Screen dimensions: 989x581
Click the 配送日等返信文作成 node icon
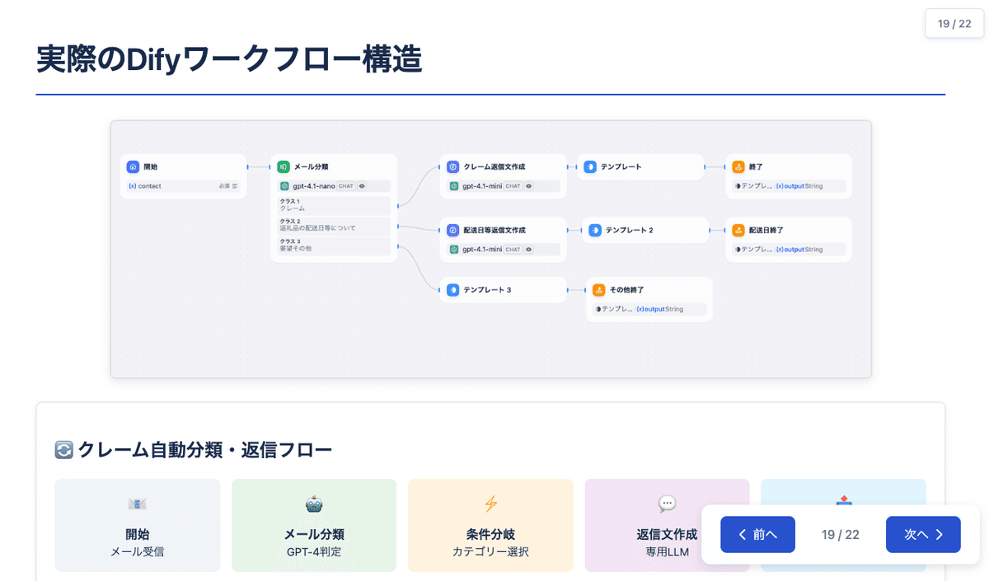click(x=452, y=230)
